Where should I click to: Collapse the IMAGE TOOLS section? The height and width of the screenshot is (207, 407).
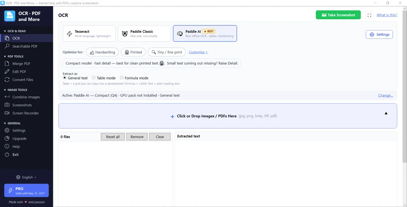click(15, 90)
